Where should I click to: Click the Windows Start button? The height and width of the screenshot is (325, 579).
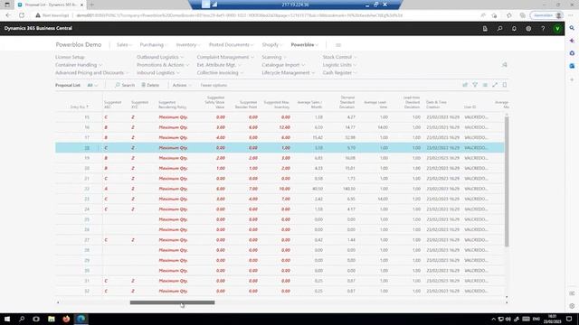[x=7, y=319]
